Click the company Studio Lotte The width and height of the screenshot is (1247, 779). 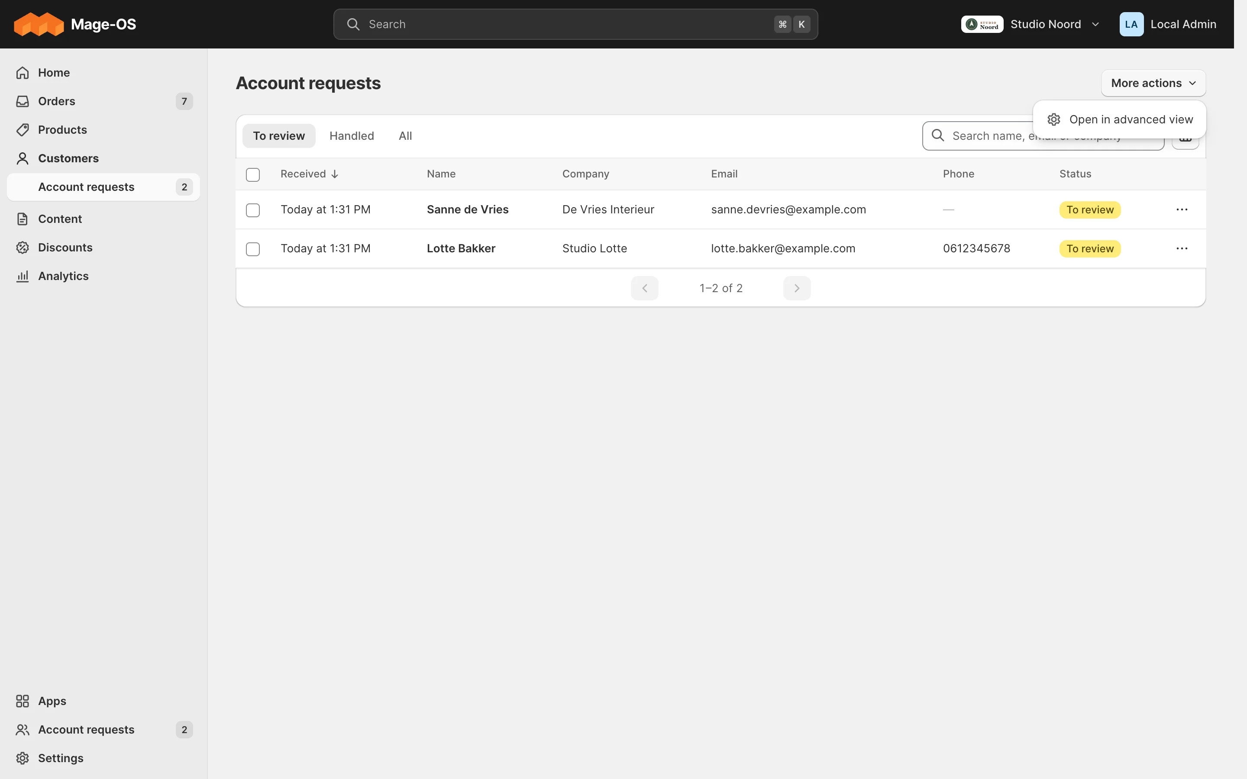click(x=594, y=248)
